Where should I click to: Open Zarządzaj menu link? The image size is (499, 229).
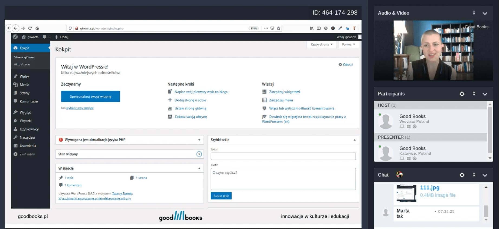(281, 100)
